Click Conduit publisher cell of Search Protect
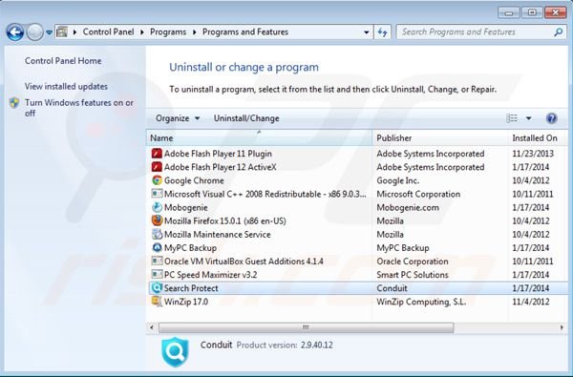573x377 pixels. (x=392, y=288)
